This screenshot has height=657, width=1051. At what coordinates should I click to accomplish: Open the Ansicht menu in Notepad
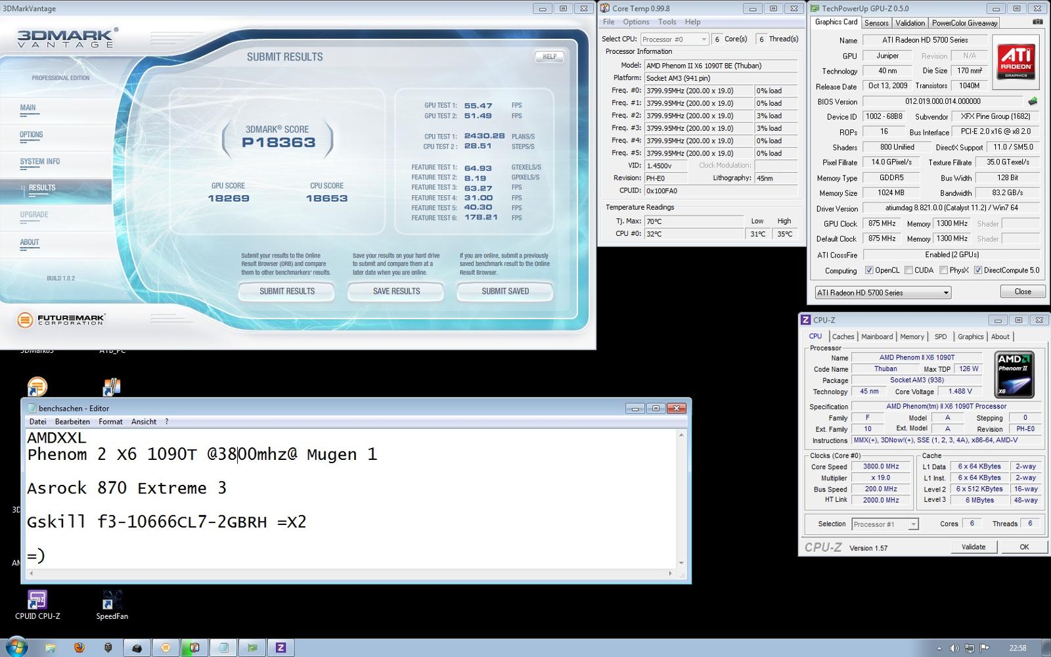pos(144,422)
